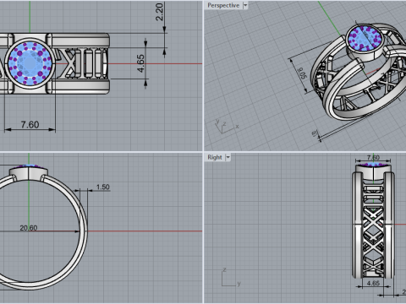The width and height of the screenshot is (406, 304).
Task: Click the Right viewport title label
Action: [215, 157]
